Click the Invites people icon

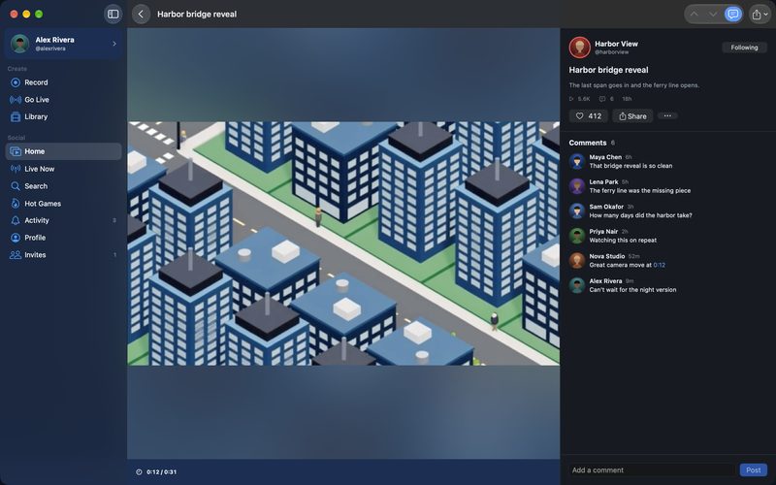16,255
